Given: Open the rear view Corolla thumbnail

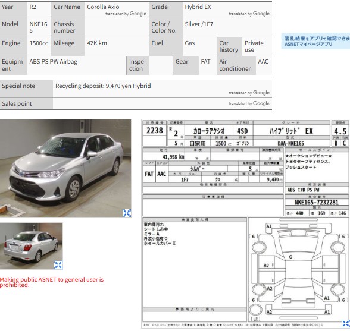Looking at the screenshot, I should (31, 246).
